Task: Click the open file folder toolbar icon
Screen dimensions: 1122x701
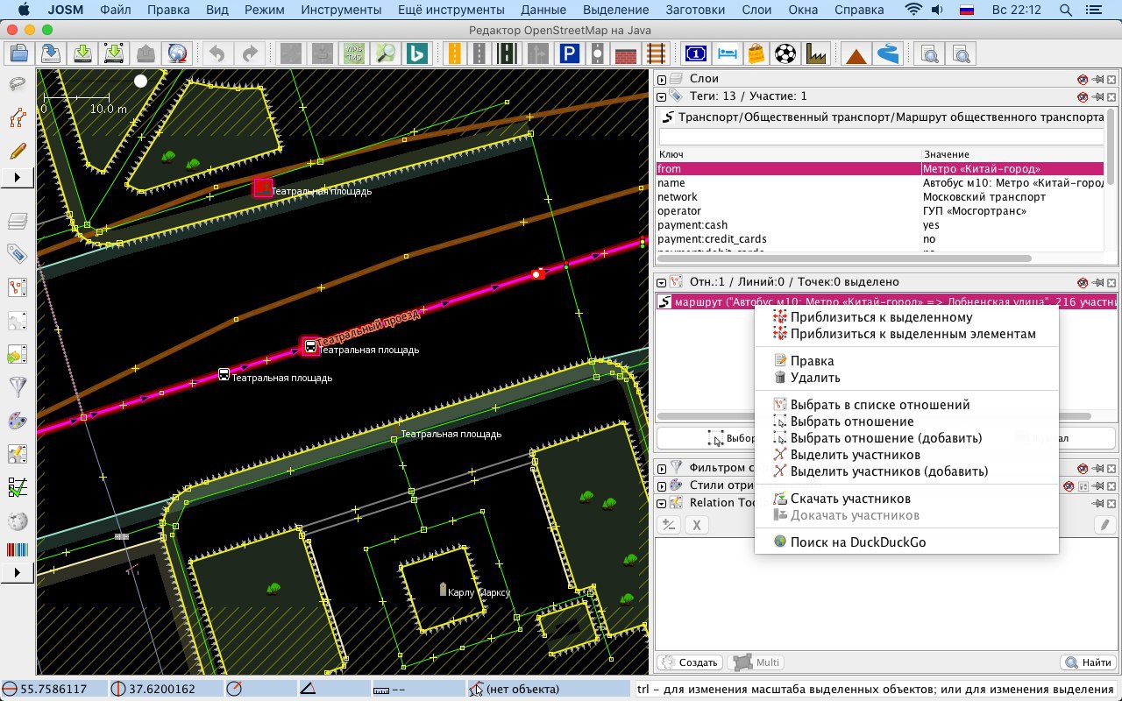Action: [x=18, y=53]
